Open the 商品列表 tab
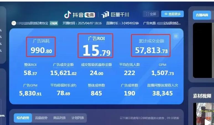Image resolution: width=214 pixels, height=125 pixels. pos(60,118)
